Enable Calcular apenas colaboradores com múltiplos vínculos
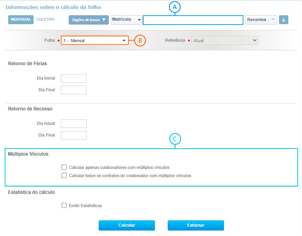The height and width of the screenshot is (236, 302). [64, 167]
